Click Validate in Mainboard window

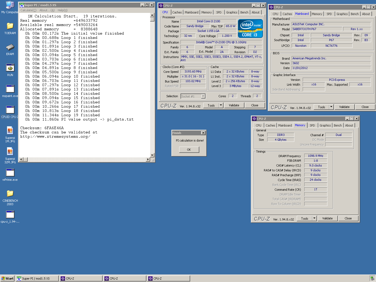(344, 107)
